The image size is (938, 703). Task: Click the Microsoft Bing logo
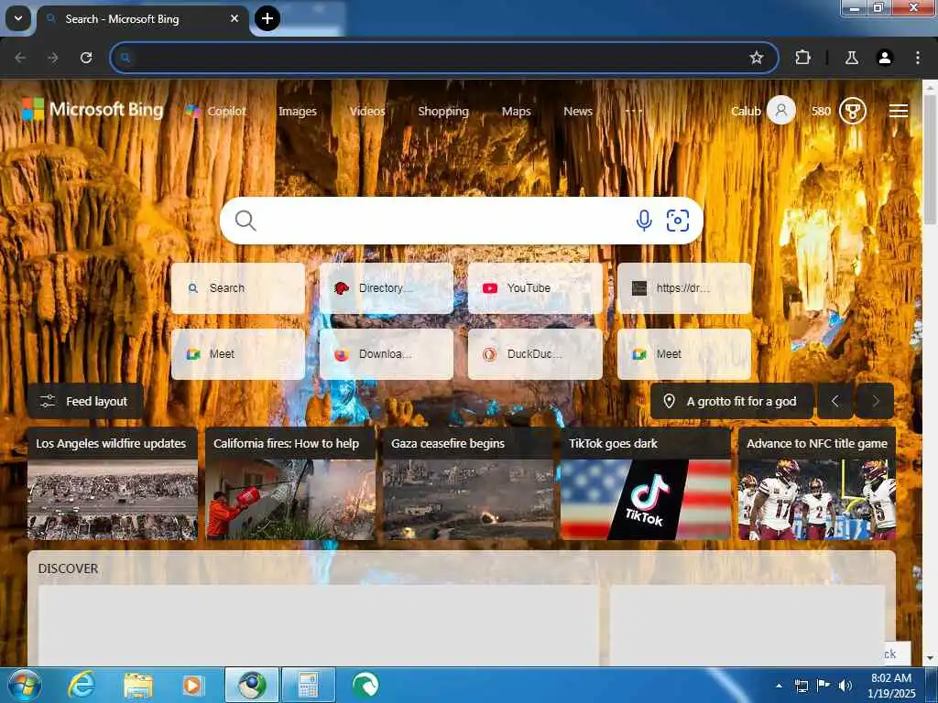(93, 110)
